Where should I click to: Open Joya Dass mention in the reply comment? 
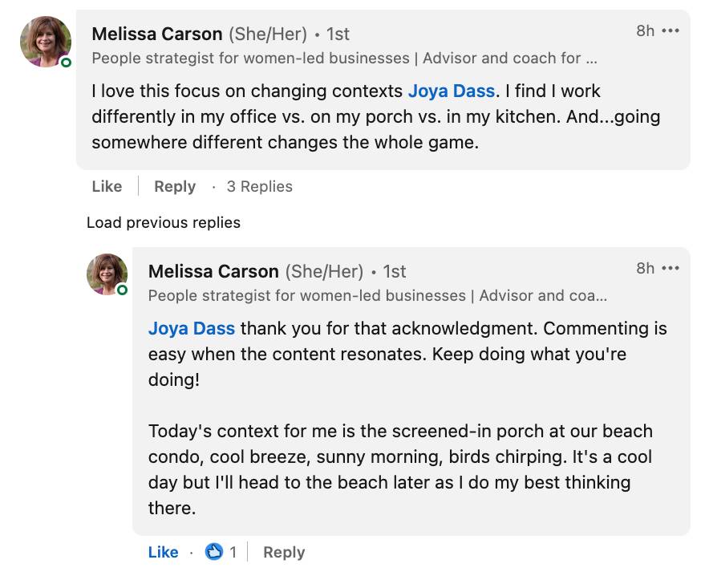pos(192,328)
